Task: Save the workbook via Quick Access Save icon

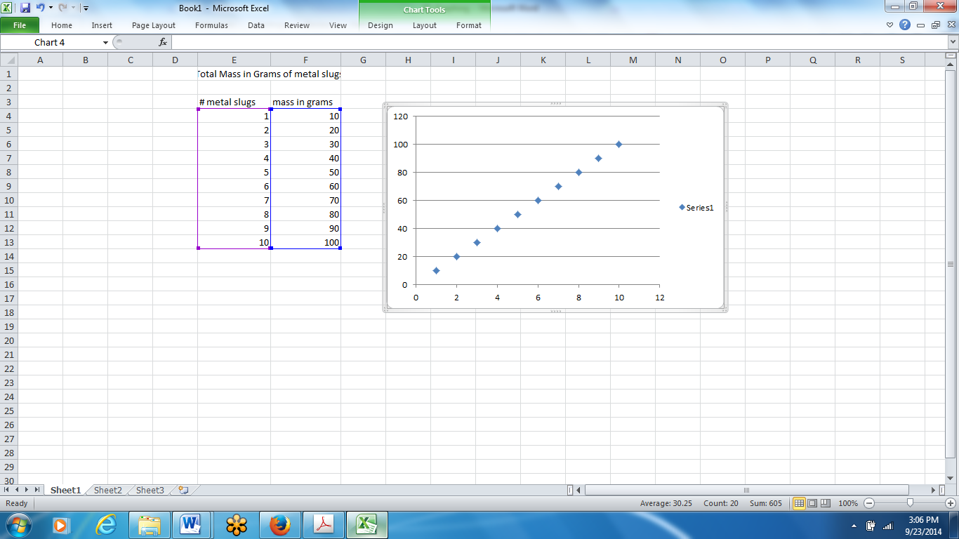Action: 24,7
